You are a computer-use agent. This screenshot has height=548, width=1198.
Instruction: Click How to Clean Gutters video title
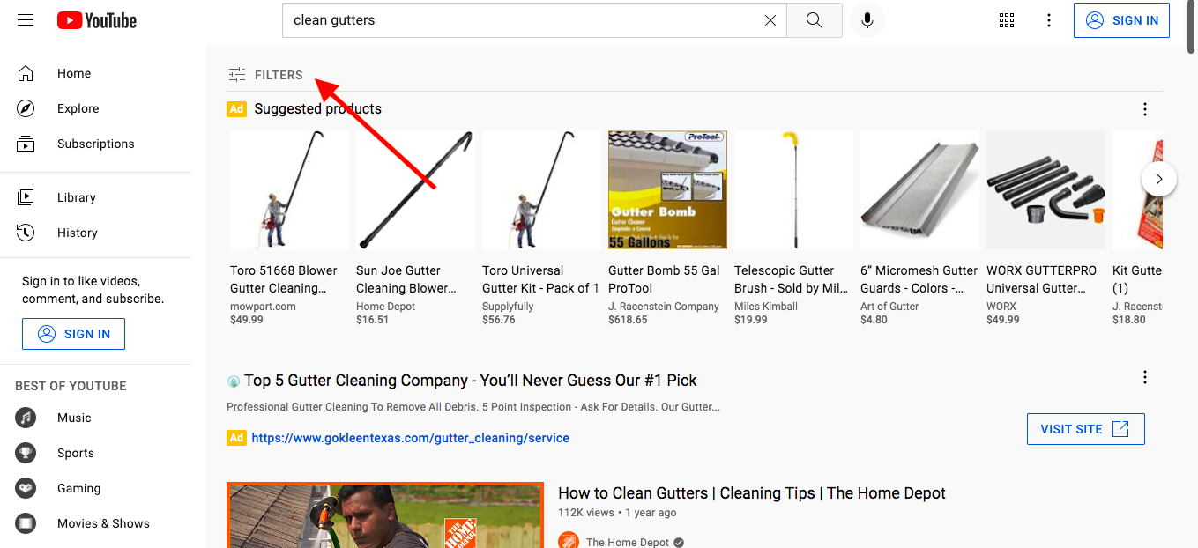point(752,493)
